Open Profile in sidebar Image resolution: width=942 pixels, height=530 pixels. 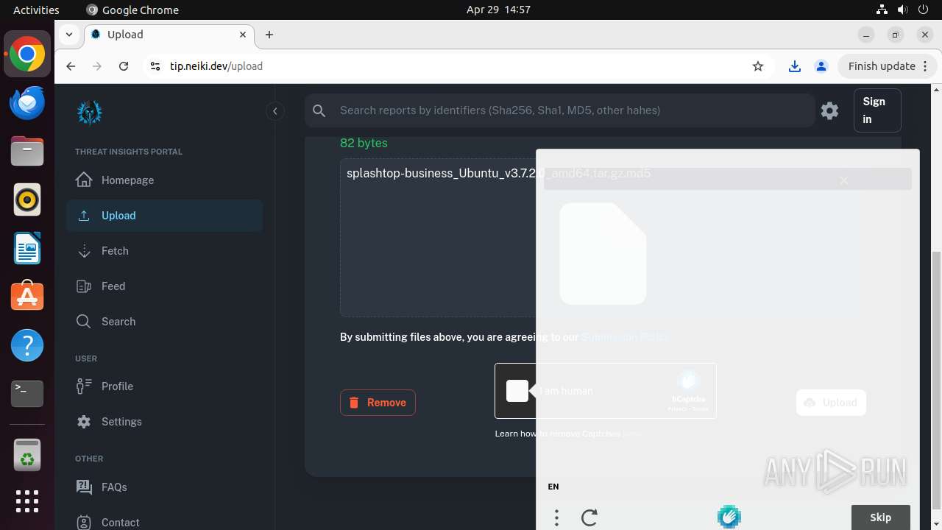[x=164, y=386]
